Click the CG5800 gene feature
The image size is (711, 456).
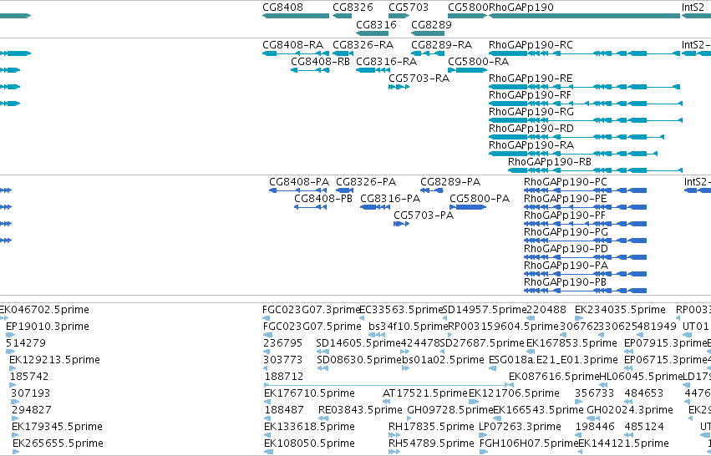click(x=468, y=16)
